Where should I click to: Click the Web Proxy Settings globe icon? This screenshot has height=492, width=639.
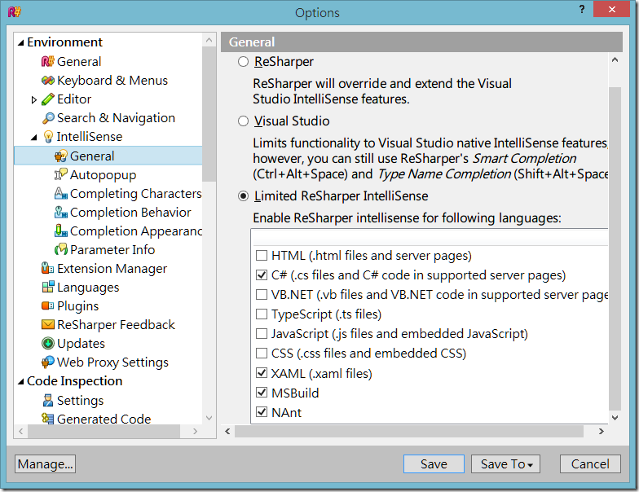(47, 362)
